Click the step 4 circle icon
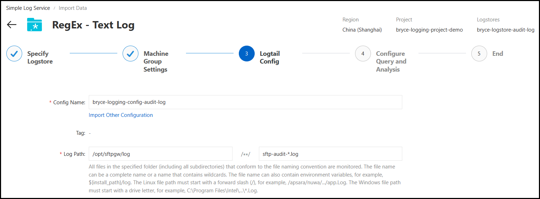This screenshot has height=199, width=540. 363,54
